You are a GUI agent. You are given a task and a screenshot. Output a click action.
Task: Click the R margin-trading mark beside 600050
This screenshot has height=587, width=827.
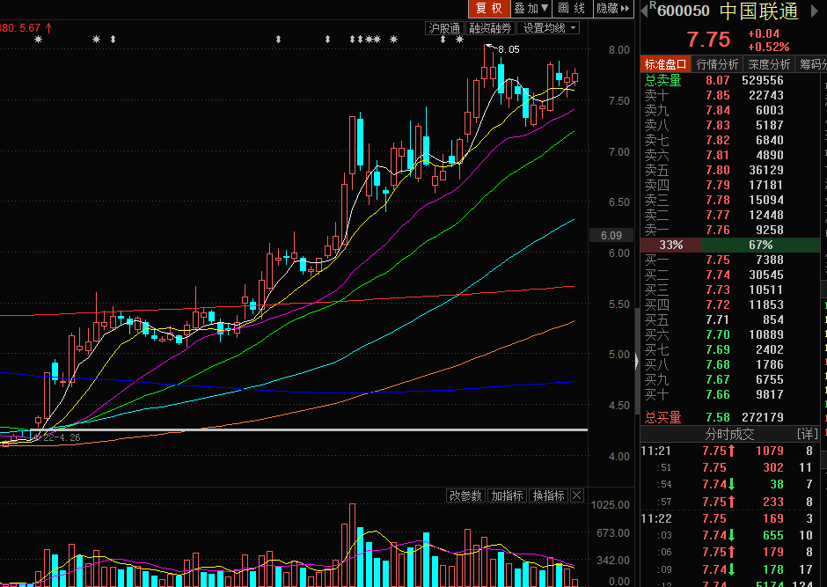653,5
